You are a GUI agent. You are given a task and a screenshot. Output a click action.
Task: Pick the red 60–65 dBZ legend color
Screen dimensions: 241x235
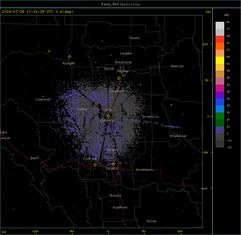coord(220,39)
